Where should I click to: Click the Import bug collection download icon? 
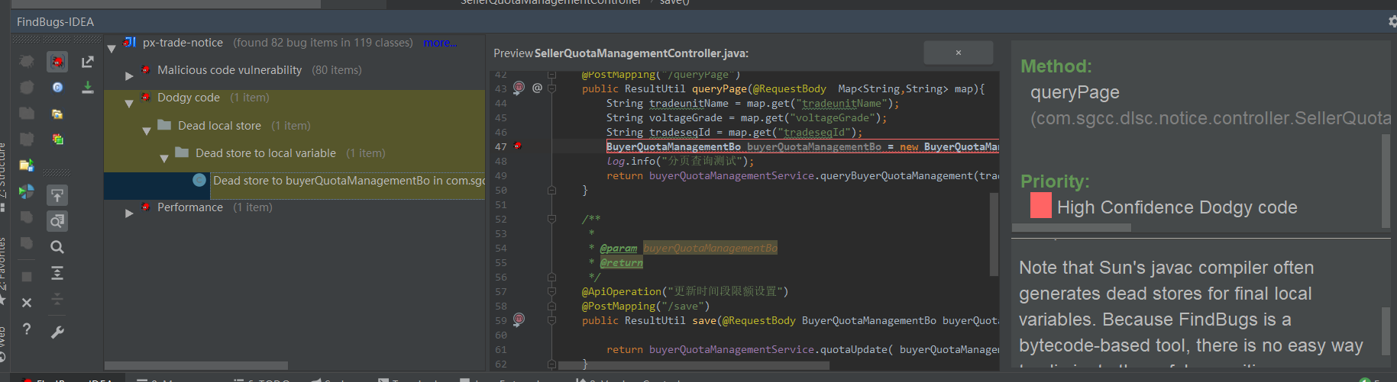coord(88,88)
